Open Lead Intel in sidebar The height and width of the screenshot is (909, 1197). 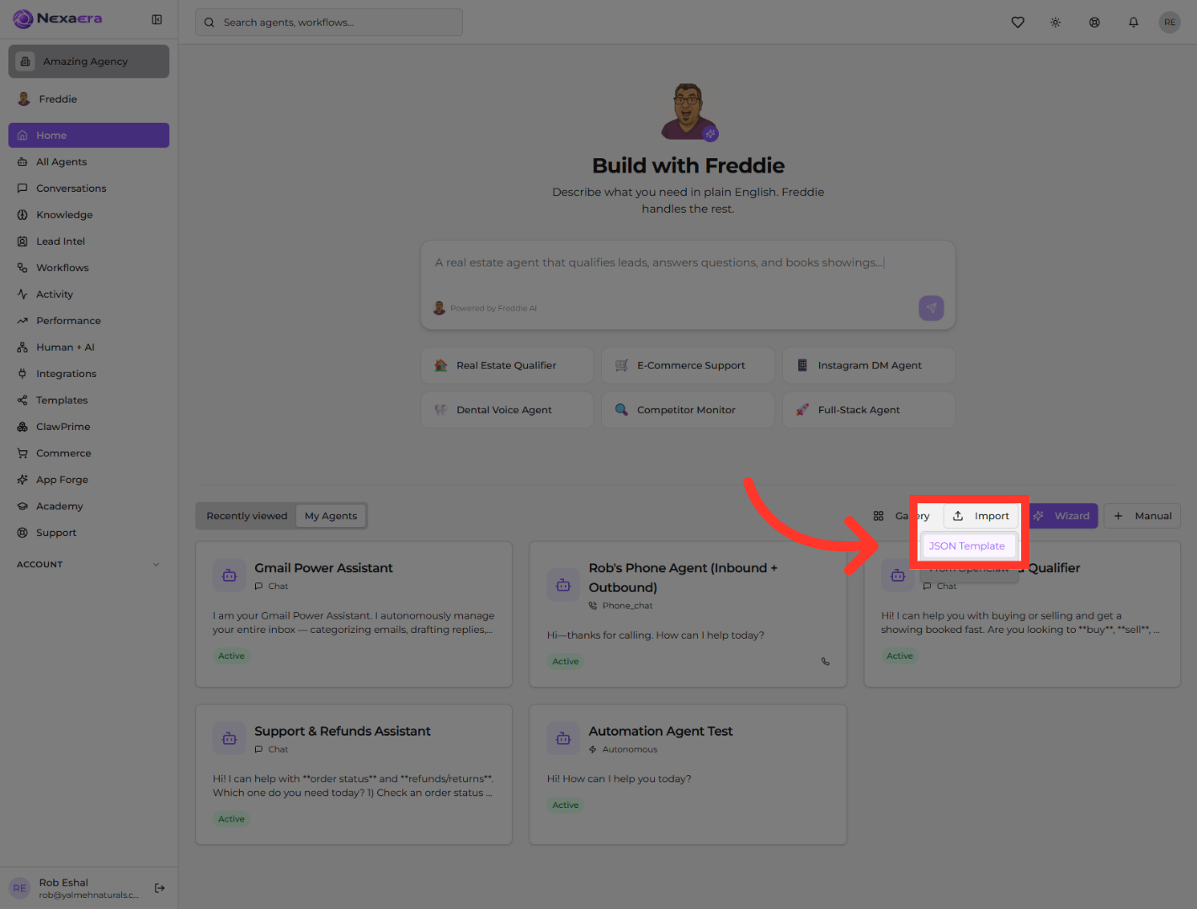[x=88, y=242]
